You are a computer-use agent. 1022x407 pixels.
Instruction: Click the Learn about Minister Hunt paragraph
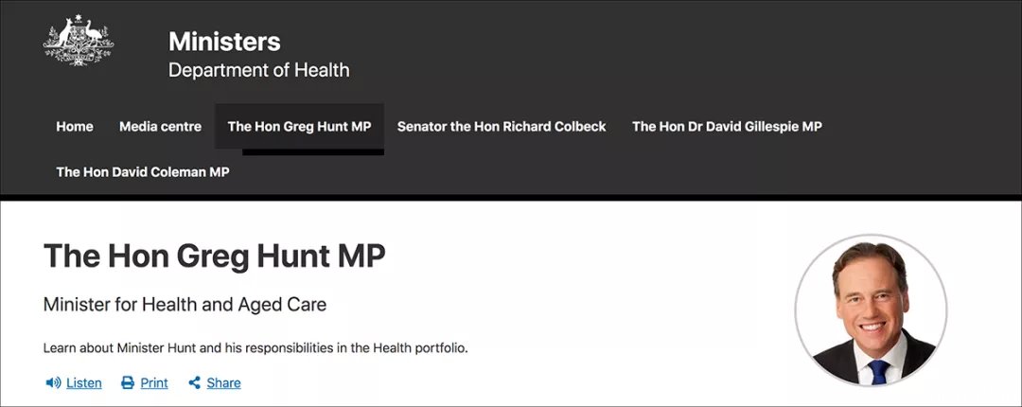tap(255, 347)
